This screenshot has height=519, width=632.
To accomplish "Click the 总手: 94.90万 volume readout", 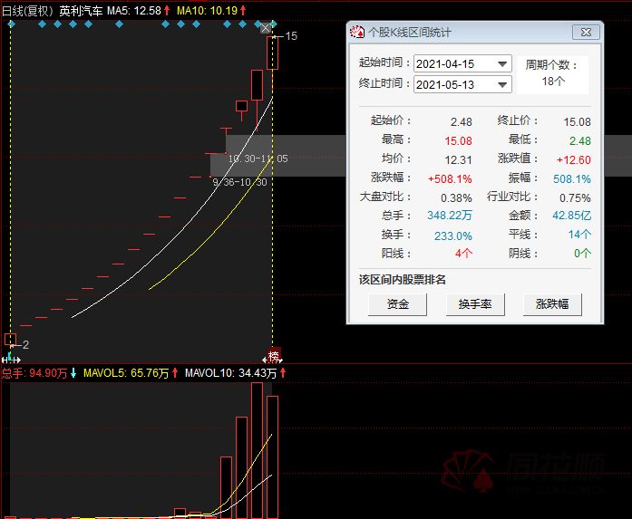I will pyautogui.click(x=34, y=373).
